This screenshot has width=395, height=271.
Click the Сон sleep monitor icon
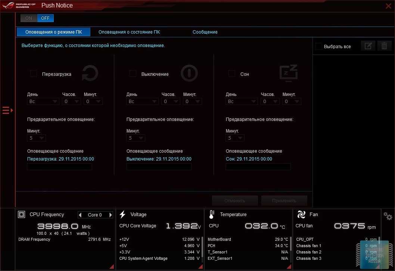pos(289,72)
